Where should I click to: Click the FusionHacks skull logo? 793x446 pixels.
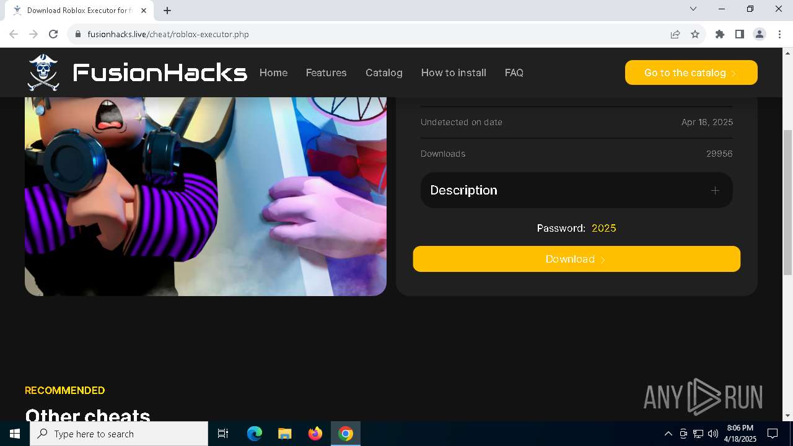[x=43, y=72]
